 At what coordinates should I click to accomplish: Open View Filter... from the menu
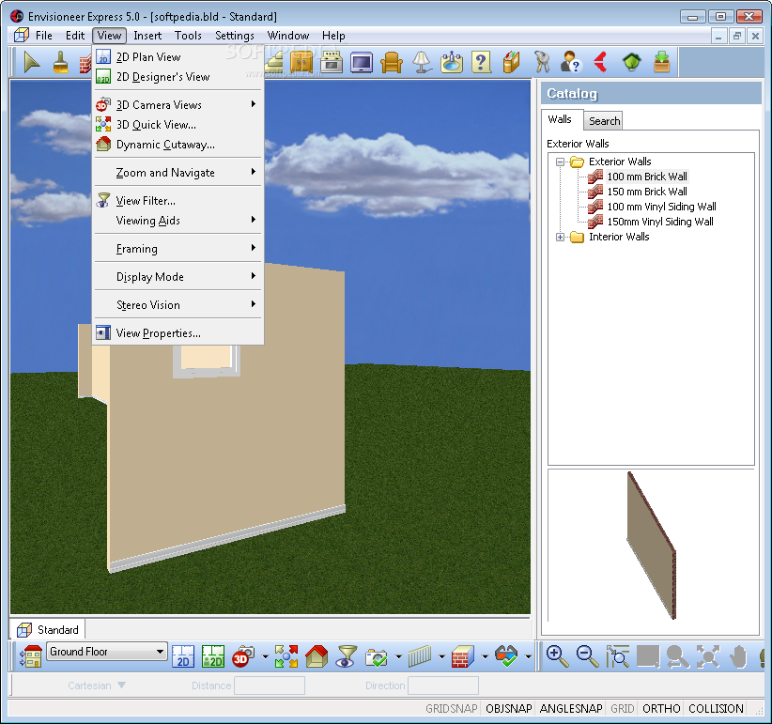178,201
